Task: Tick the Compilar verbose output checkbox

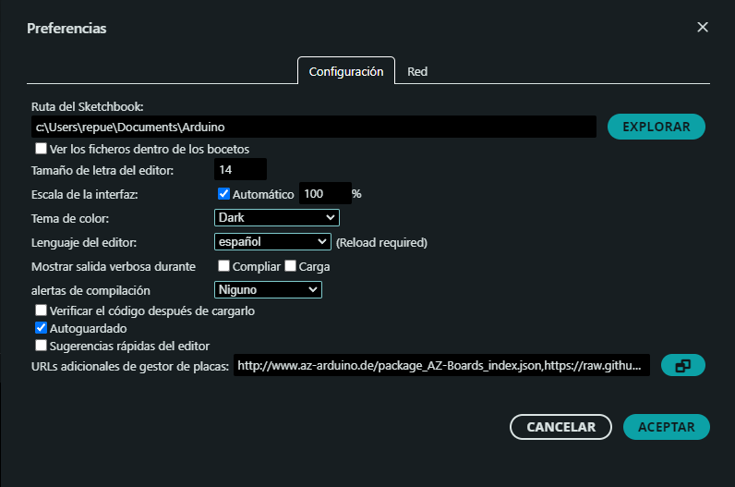Action: (223, 266)
